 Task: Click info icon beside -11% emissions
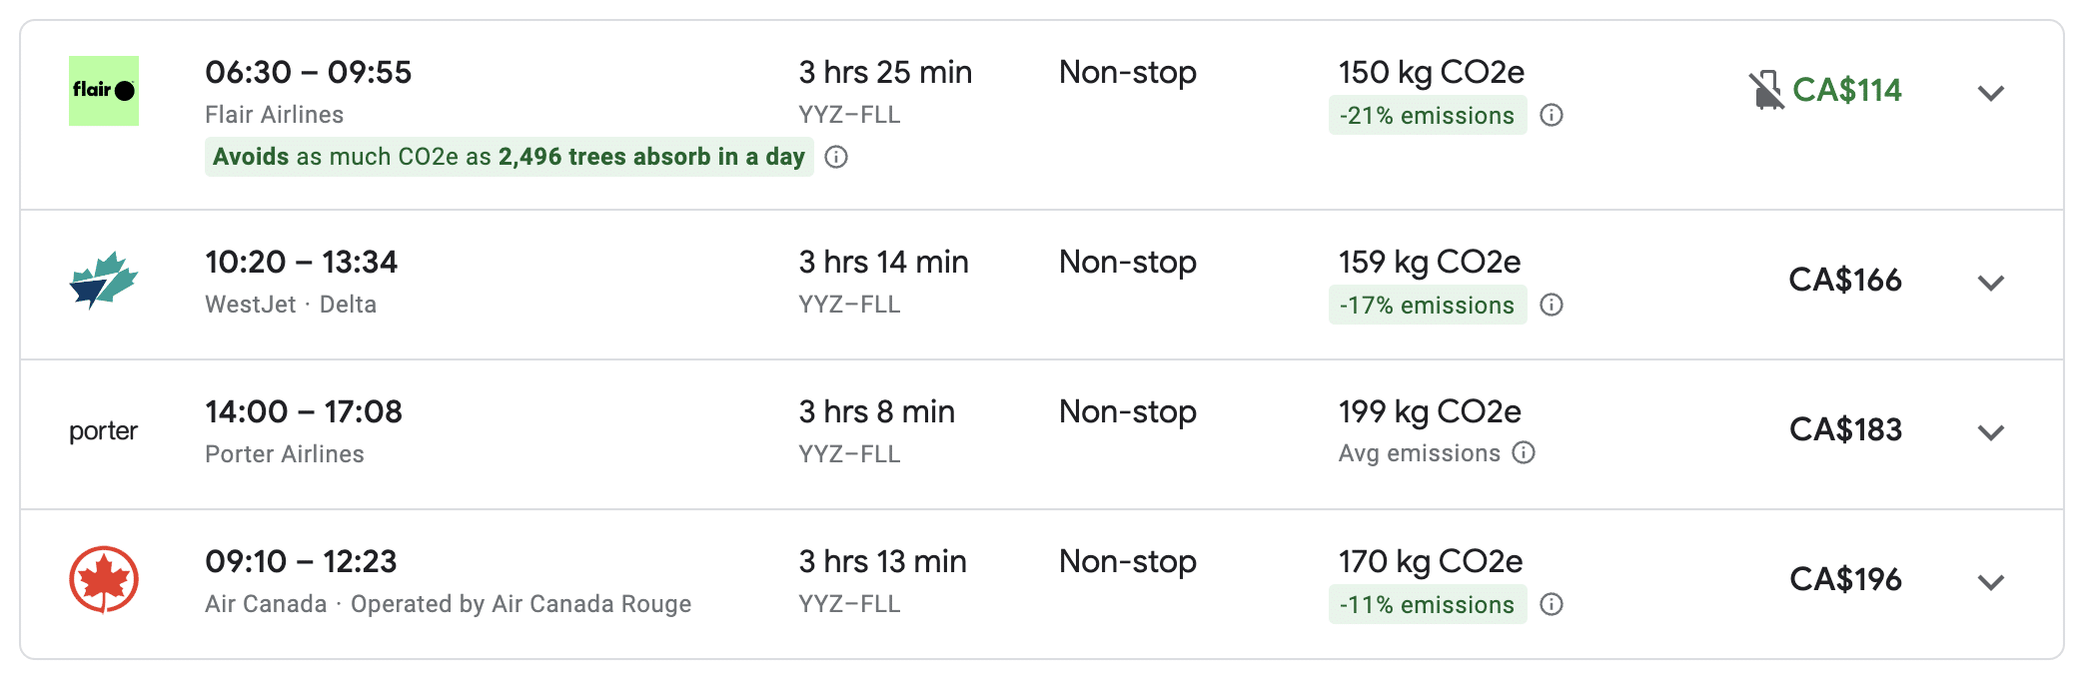(1552, 604)
